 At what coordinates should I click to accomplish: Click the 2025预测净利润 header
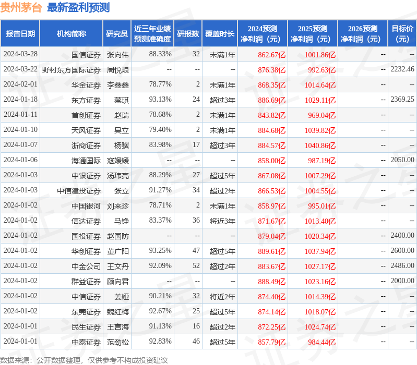313,33
